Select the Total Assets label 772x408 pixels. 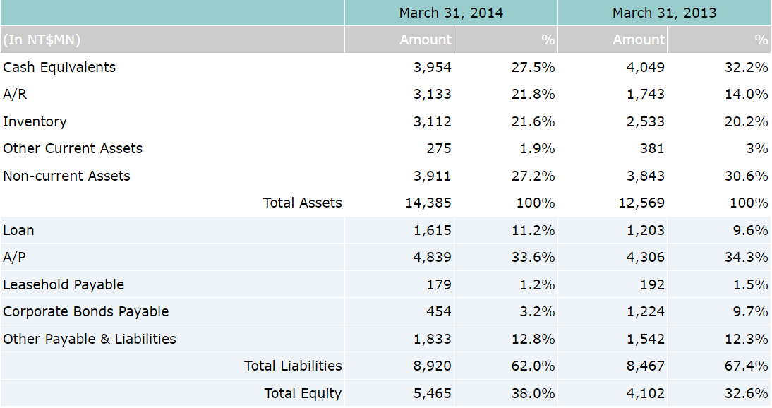pyautogui.click(x=302, y=203)
